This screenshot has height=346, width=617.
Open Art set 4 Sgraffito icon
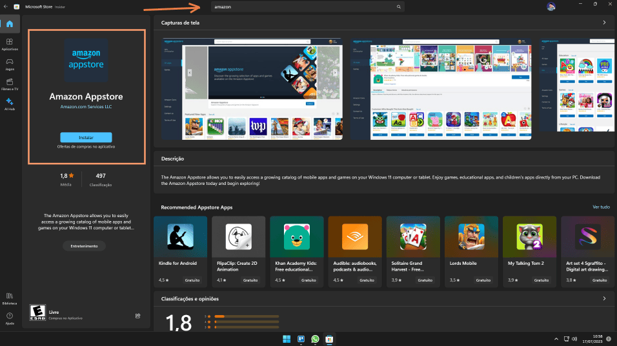pyautogui.click(x=588, y=237)
